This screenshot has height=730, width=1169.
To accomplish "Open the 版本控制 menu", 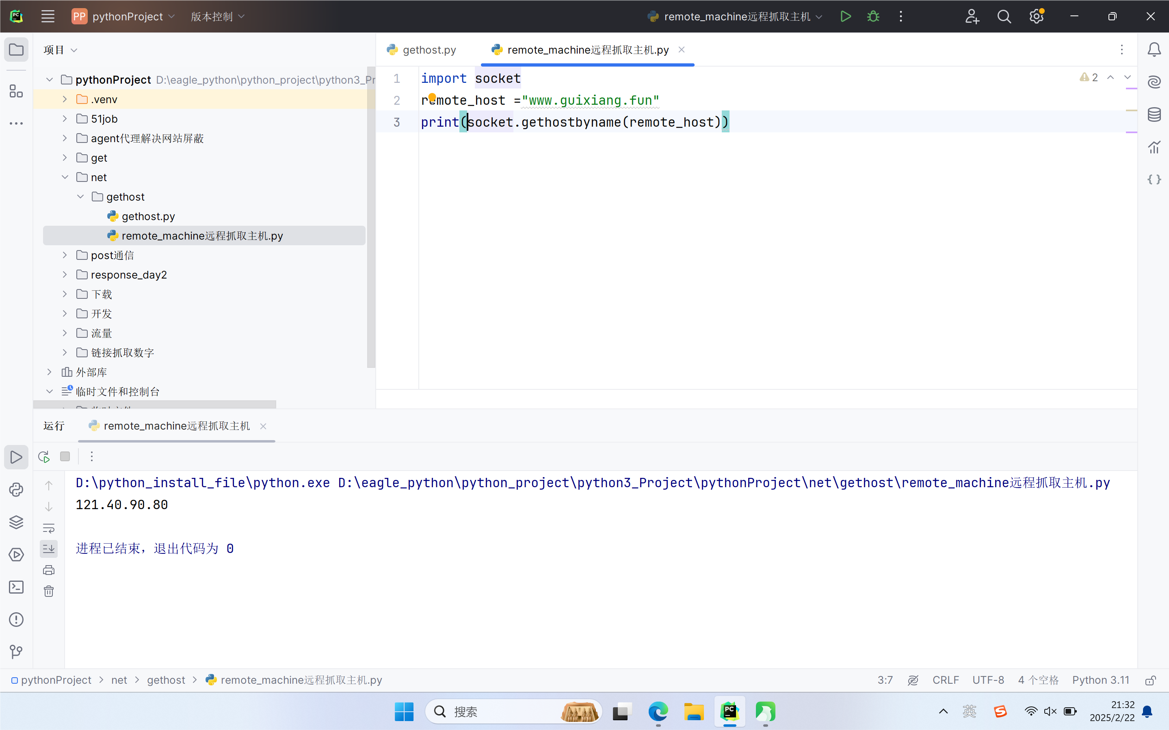I will click(217, 16).
